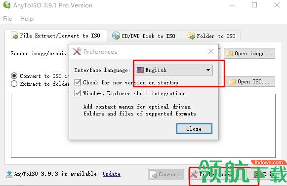The image size is (287, 186).
Task: Click the folder icon in Open image button
Action: point(229,54)
